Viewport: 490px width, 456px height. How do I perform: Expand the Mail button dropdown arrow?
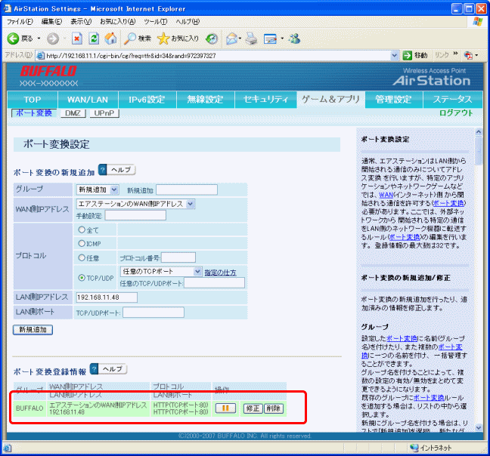[240, 39]
